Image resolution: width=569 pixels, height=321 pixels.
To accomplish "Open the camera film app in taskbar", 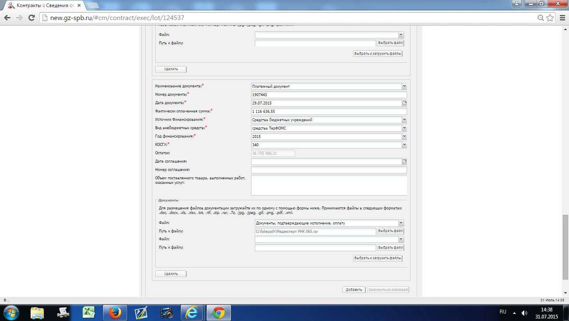I will (x=167, y=312).
